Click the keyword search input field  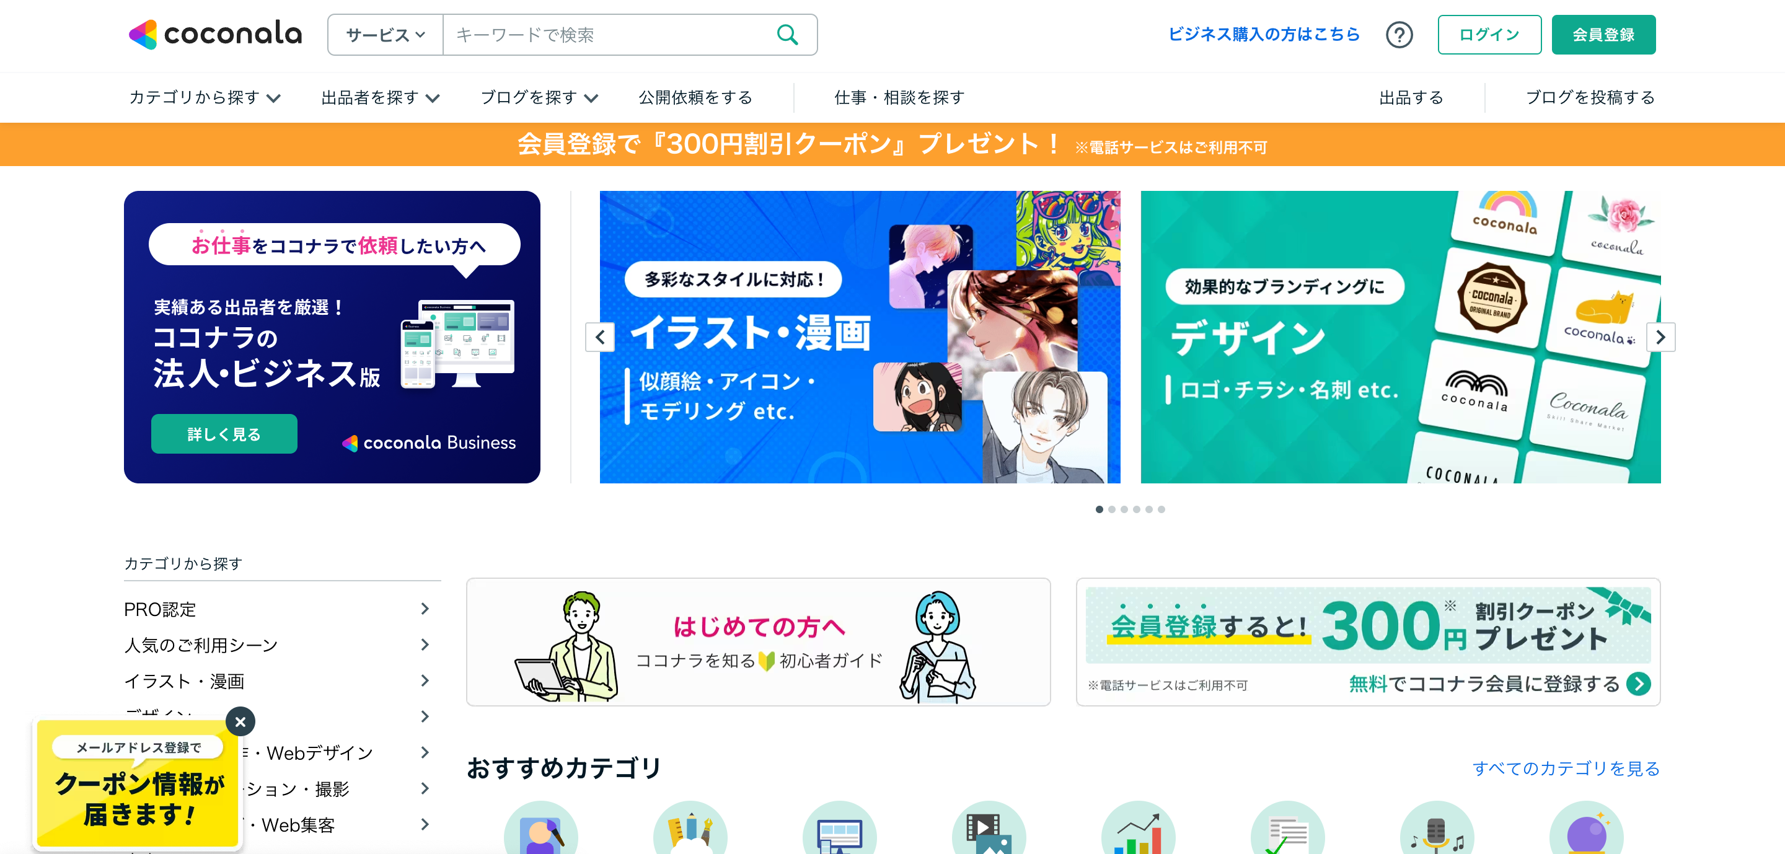pyautogui.click(x=610, y=35)
